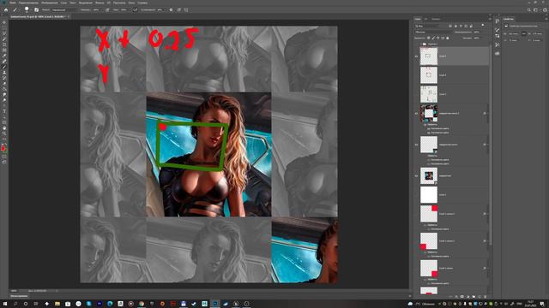The height and width of the screenshot is (308, 549).
Task: Open collapsed brush settings panel icon in side strip
Action: coord(498,29)
